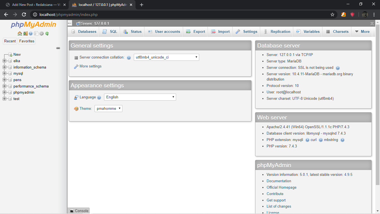The image size is (380, 214).
Task: Open the Console bar at bottom
Action: point(79,211)
